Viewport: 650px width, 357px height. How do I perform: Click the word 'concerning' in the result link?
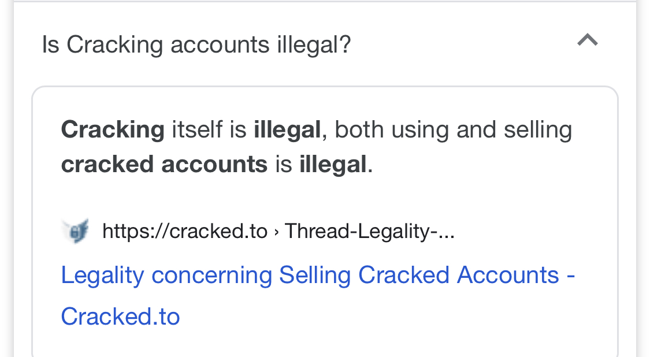pos(211,276)
